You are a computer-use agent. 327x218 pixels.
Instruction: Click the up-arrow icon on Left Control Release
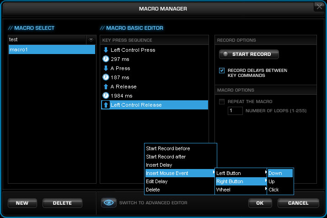tap(106, 105)
